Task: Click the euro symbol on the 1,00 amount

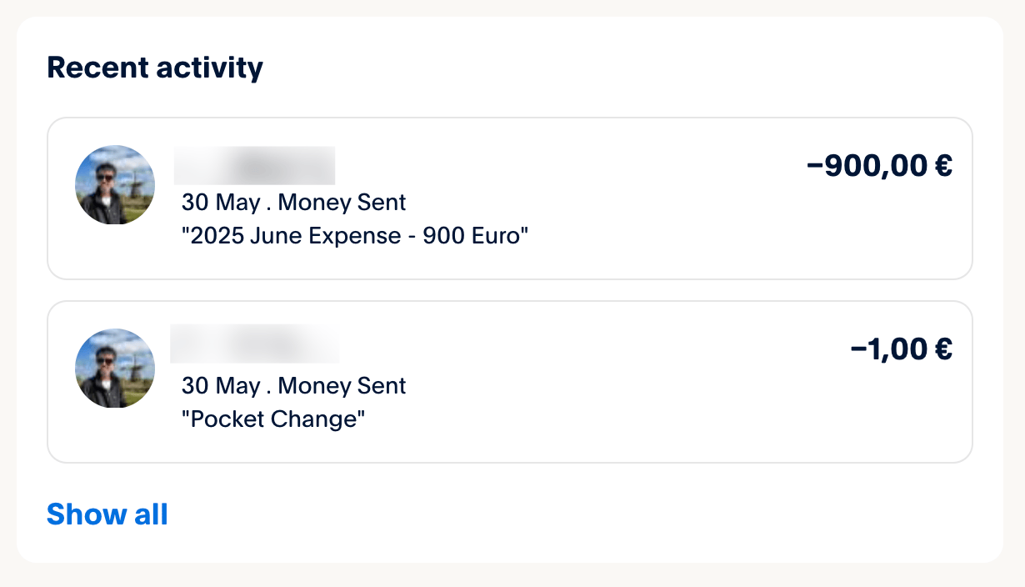Action: click(942, 349)
